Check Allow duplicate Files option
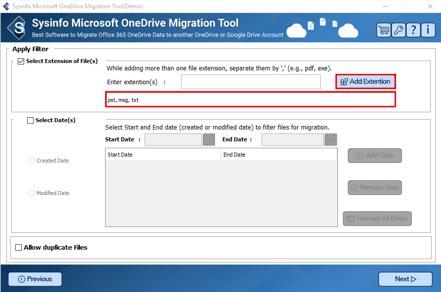The height and width of the screenshot is (292, 441). 19,247
